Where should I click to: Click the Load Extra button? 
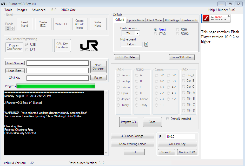(x=15, y=71)
